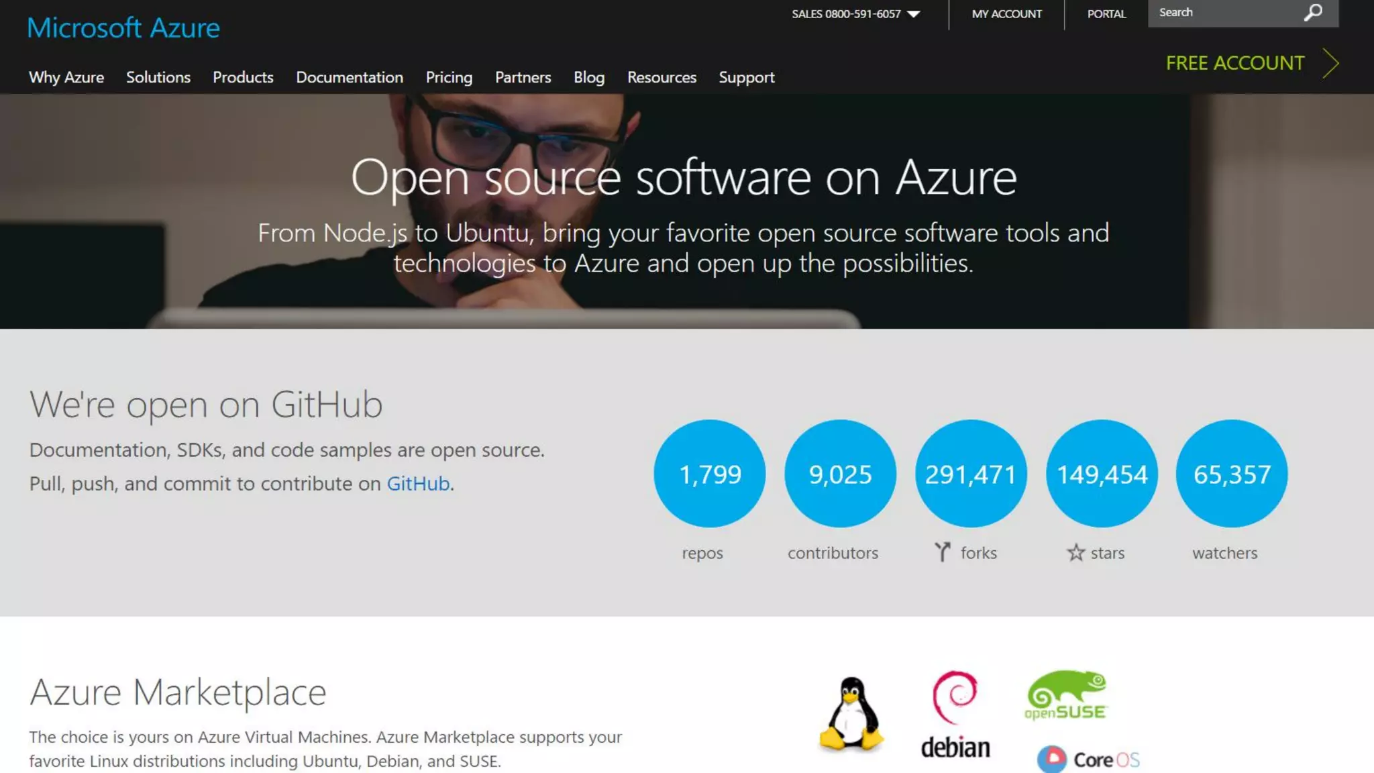Click the search magnifier icon
Screen dimensions: 1374x773
pos(1313,13)
